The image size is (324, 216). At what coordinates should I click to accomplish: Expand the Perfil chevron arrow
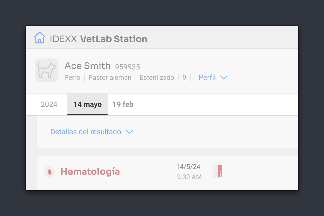(224, 78)
